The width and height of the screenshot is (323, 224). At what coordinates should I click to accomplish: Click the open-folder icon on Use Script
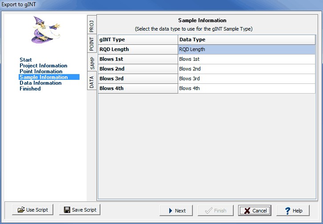click(20, 210)
